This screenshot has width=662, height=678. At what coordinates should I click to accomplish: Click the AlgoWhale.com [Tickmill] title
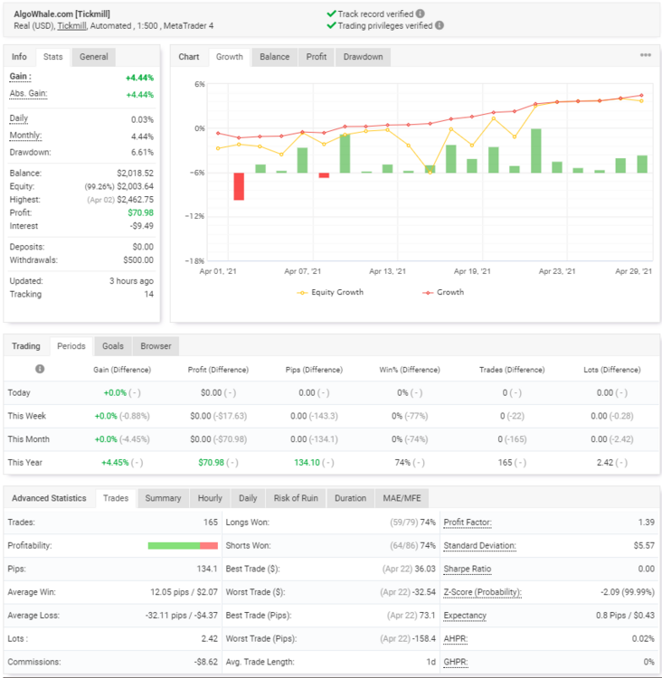coord(61,14)
